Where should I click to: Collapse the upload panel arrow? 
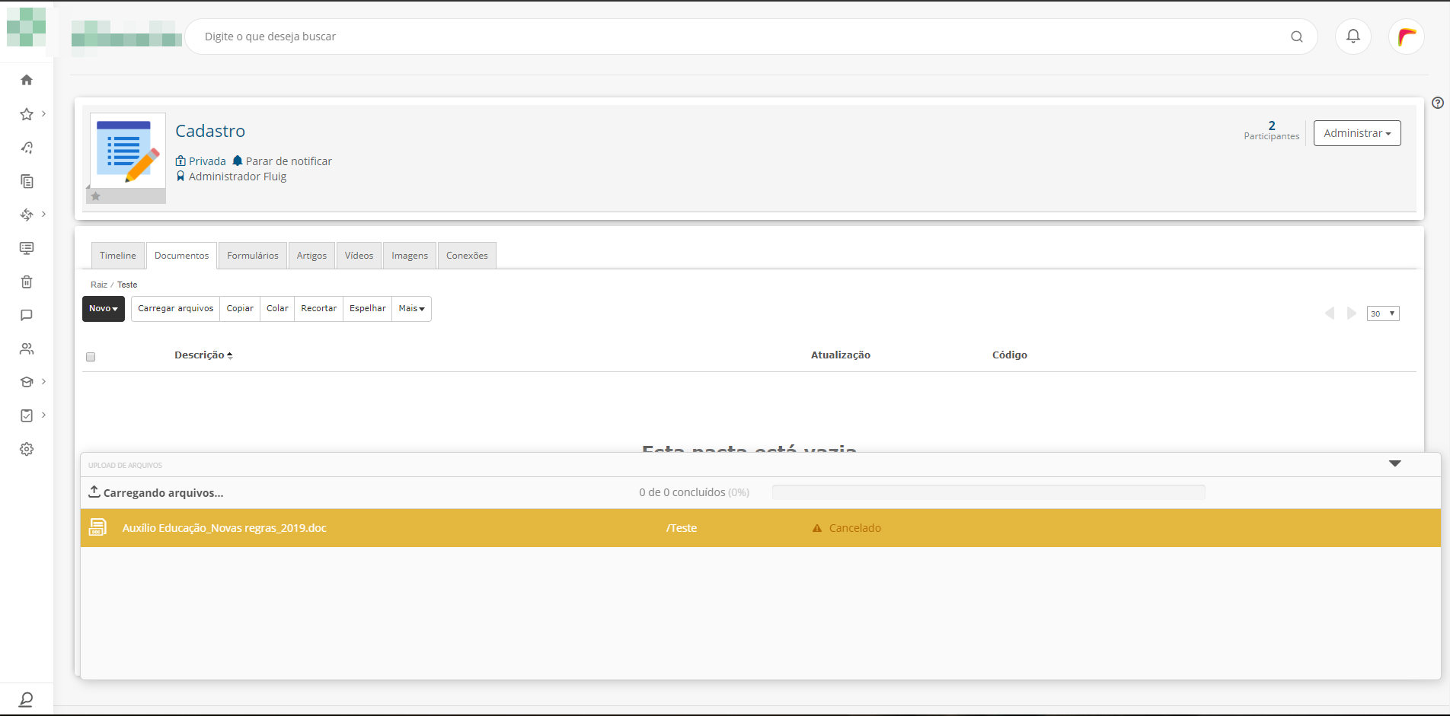(x=1395, y=463)
